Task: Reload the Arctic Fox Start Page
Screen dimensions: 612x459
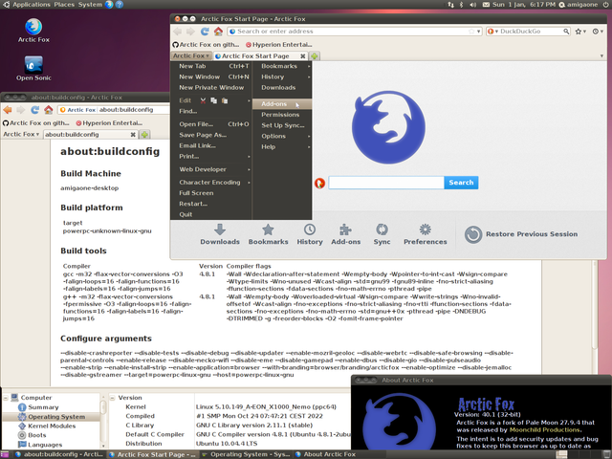Action: point(205,32)
